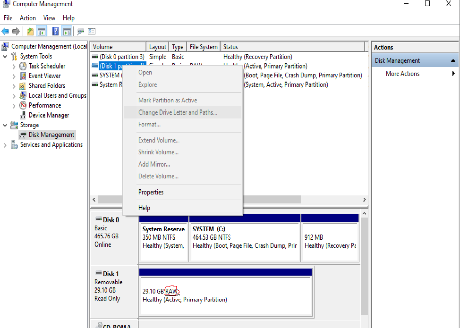Select Disk Management in console tree

(51, 135)
